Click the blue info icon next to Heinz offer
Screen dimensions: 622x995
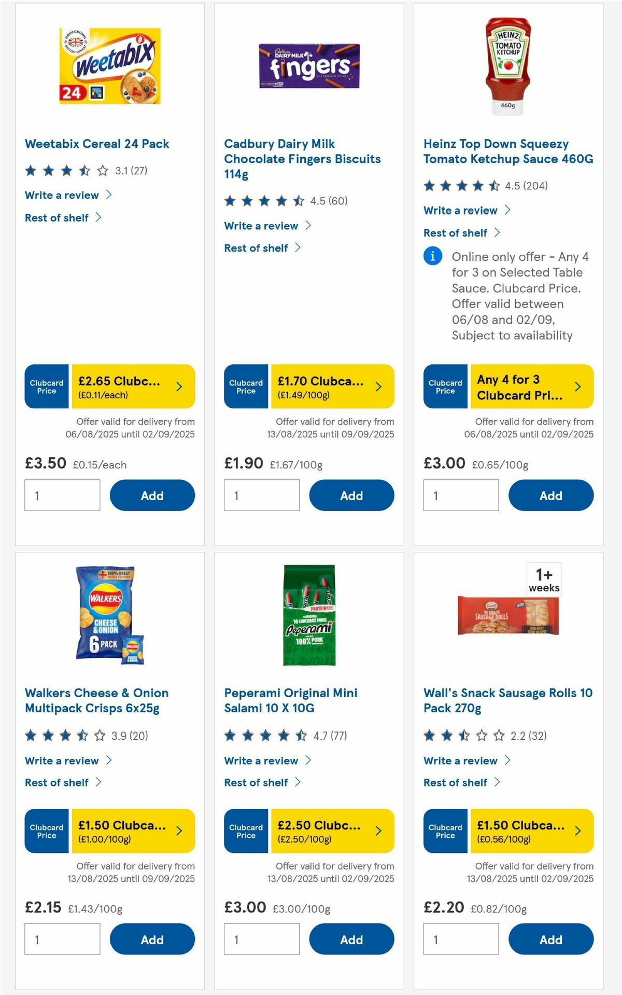point(432,256)
